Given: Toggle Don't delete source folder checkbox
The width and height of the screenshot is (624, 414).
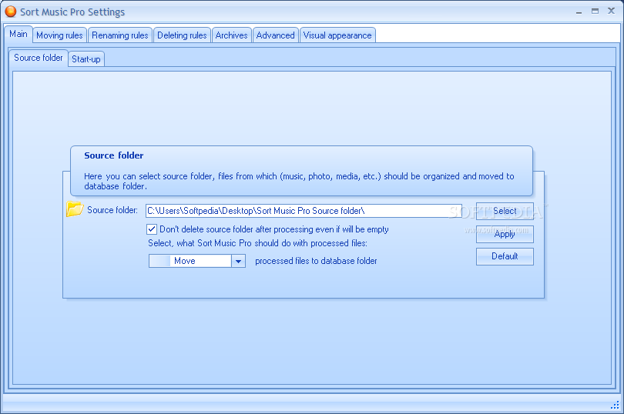Looking at the screenshot, I should coord(152,229).
